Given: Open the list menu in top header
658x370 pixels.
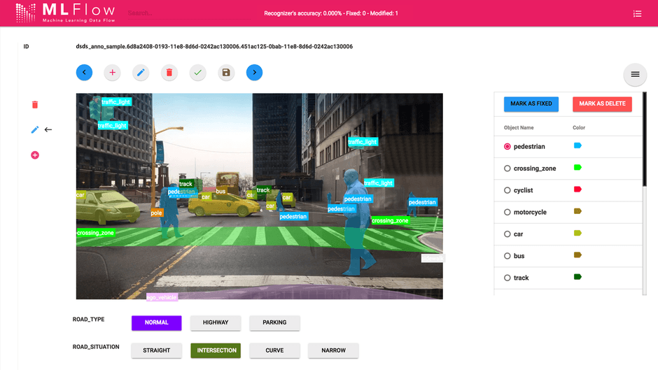Looking at the screenshot, I should point(637,13).
